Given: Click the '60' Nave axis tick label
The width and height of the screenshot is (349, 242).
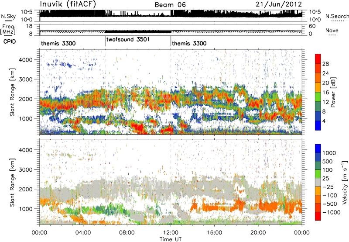Looking at the screenshot, I should (312, 26).
